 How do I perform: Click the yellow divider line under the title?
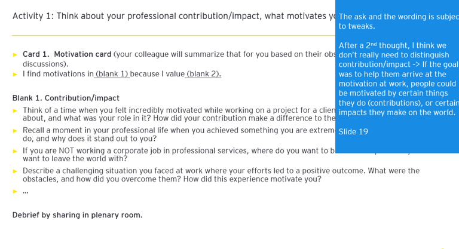coord(173,35)
